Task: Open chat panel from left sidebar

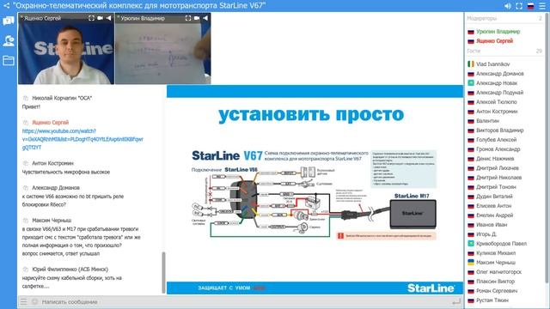Action: coord(9,21)
